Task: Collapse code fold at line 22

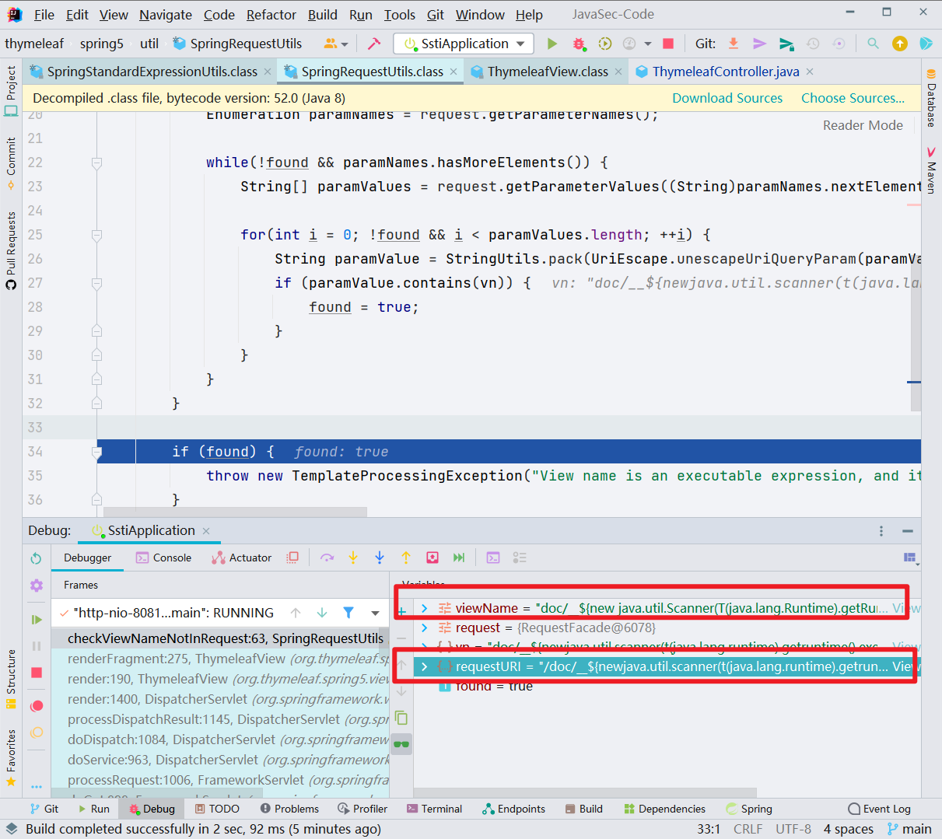Action: 96,163
